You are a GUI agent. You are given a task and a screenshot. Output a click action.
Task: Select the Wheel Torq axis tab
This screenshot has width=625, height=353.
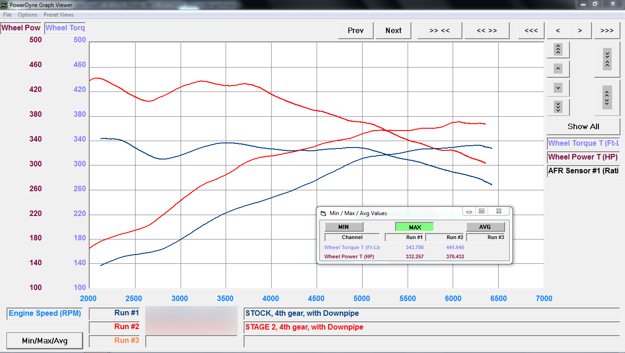pos(65,28)
